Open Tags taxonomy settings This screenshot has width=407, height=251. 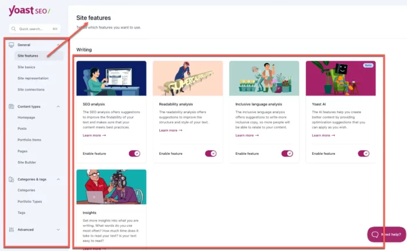tap(22, 213)
